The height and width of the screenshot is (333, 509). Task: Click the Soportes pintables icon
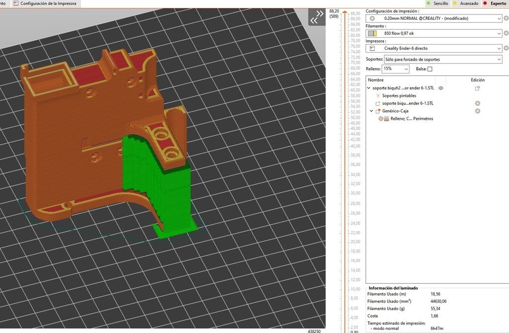[x=378, y=96]
